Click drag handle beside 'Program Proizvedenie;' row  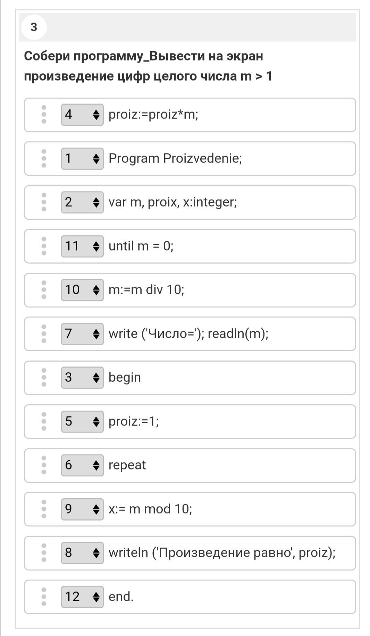[x=44, y=159]
